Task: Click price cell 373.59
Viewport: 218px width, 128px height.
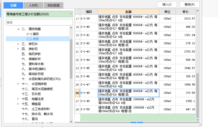Action: click(186, 93)
